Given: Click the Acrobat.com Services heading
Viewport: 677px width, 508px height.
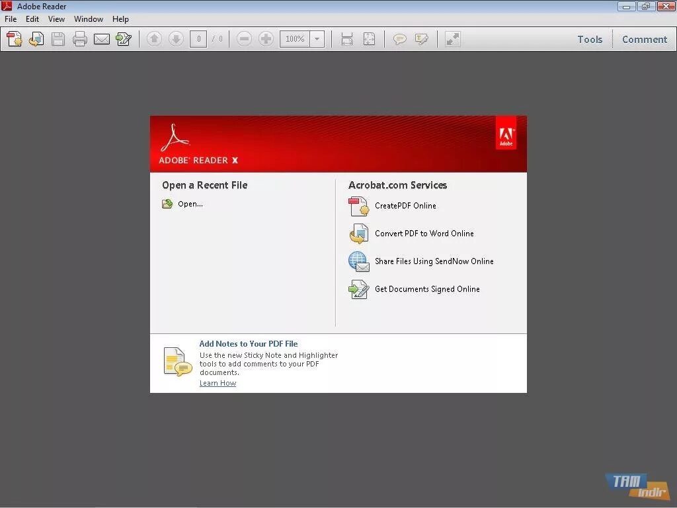Looking at the screenshot, I should (x=397, y=185).
